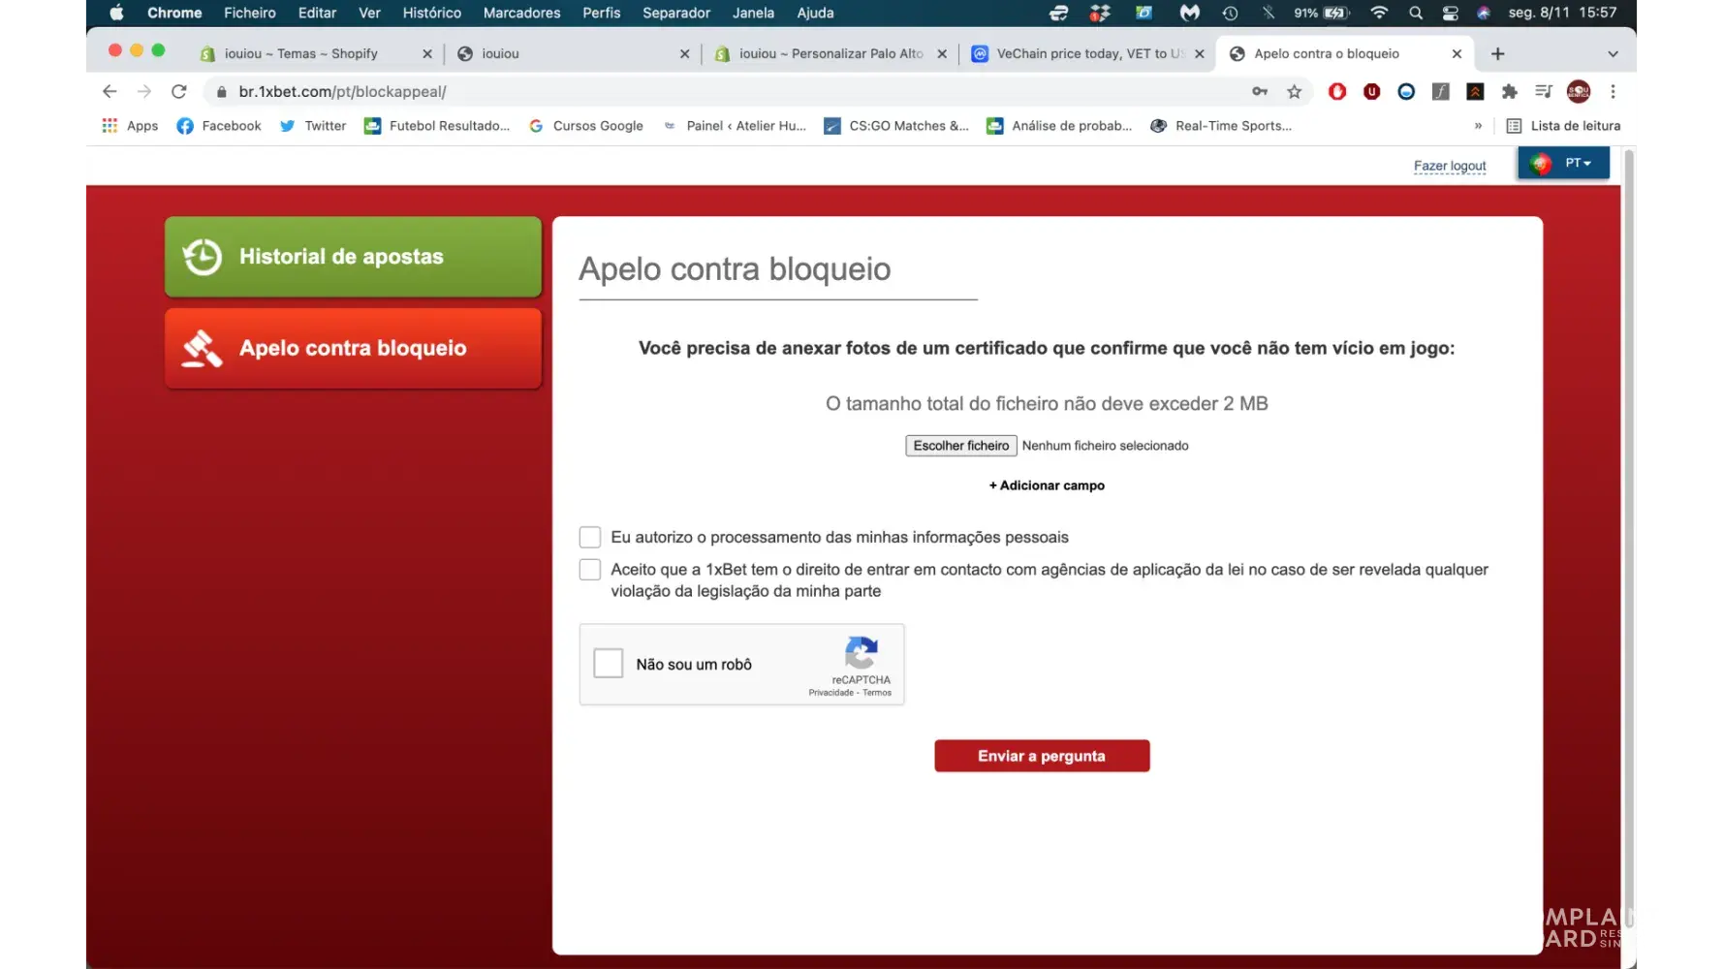
Task: Go back to the previous page
Action: click(110, 91)
